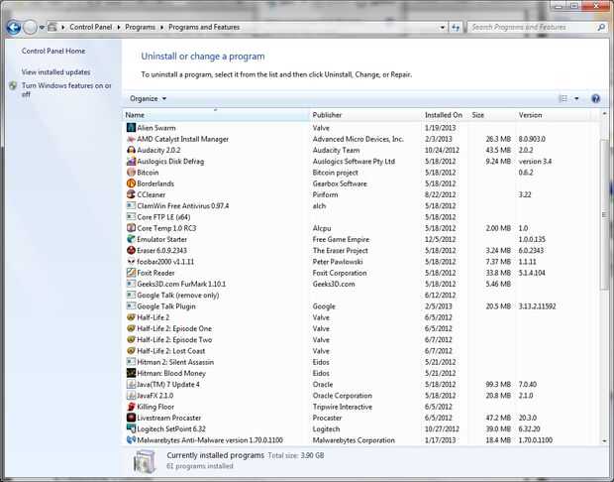Open the view options dropdown arrow

tap(576, 98)
